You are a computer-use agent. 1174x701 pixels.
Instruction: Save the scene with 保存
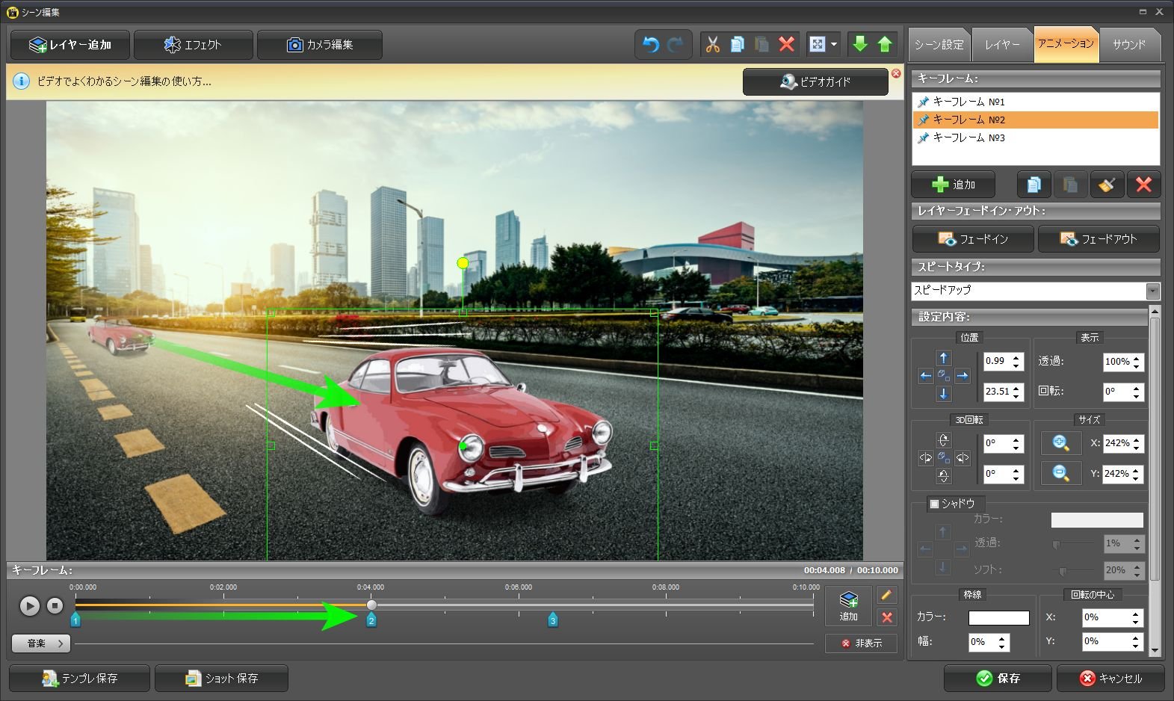[998, 679]
